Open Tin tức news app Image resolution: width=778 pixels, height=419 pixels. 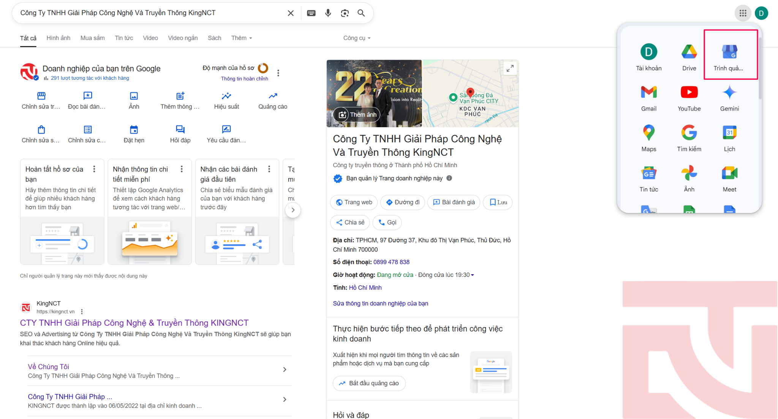(x=649, y=179)
